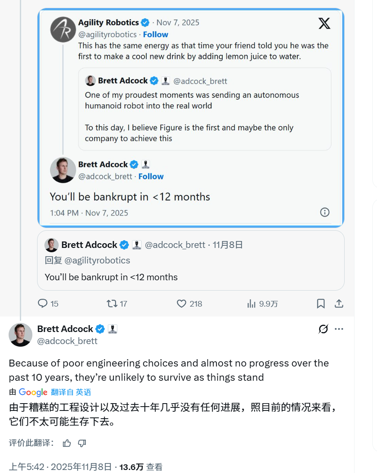Image resolution: width=377 pixels, height=473 pixels.
Task: Follow Agility Robotics in embedded tweet
Action: click(156, 34)
